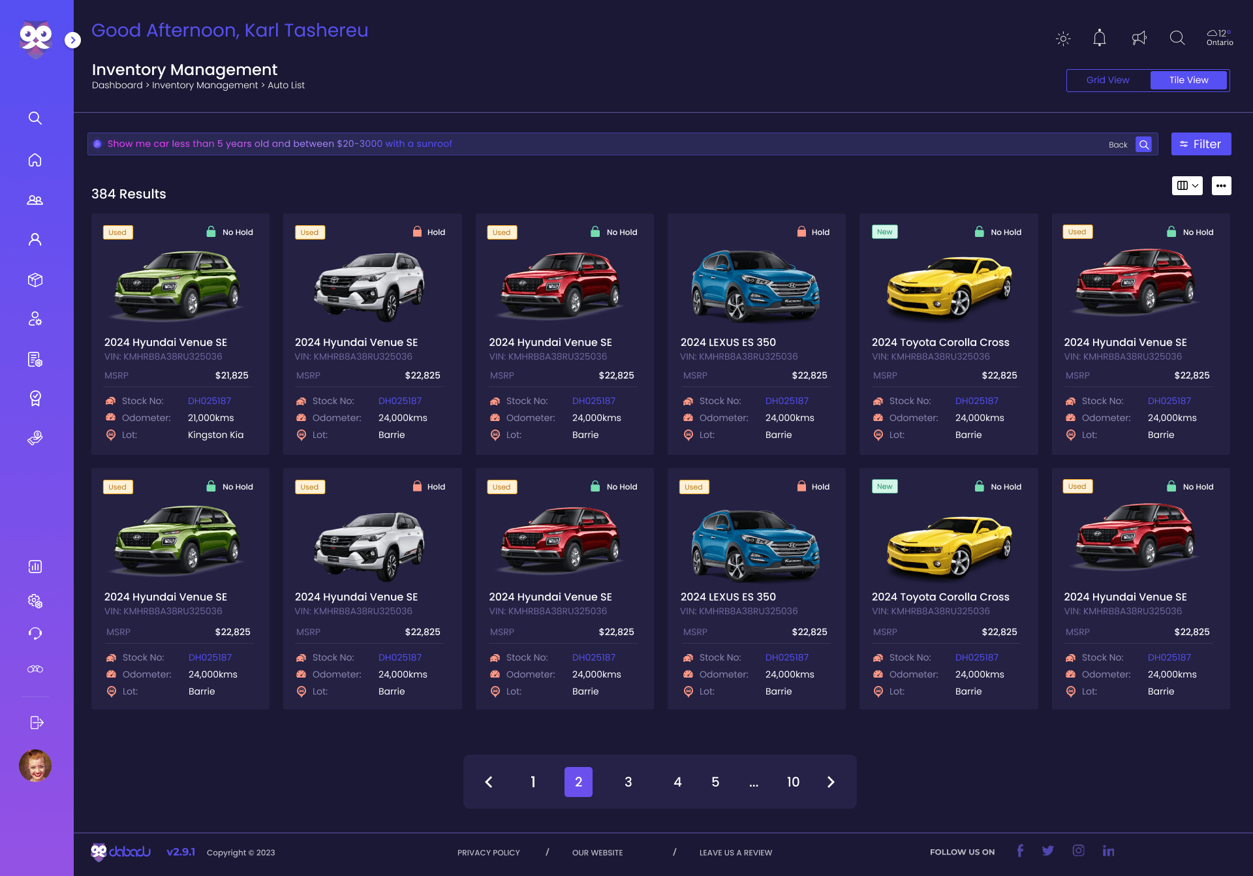Switch to Tile View
The image size is (1253, 876).
pyautogui.click(x=1188, y=80)
